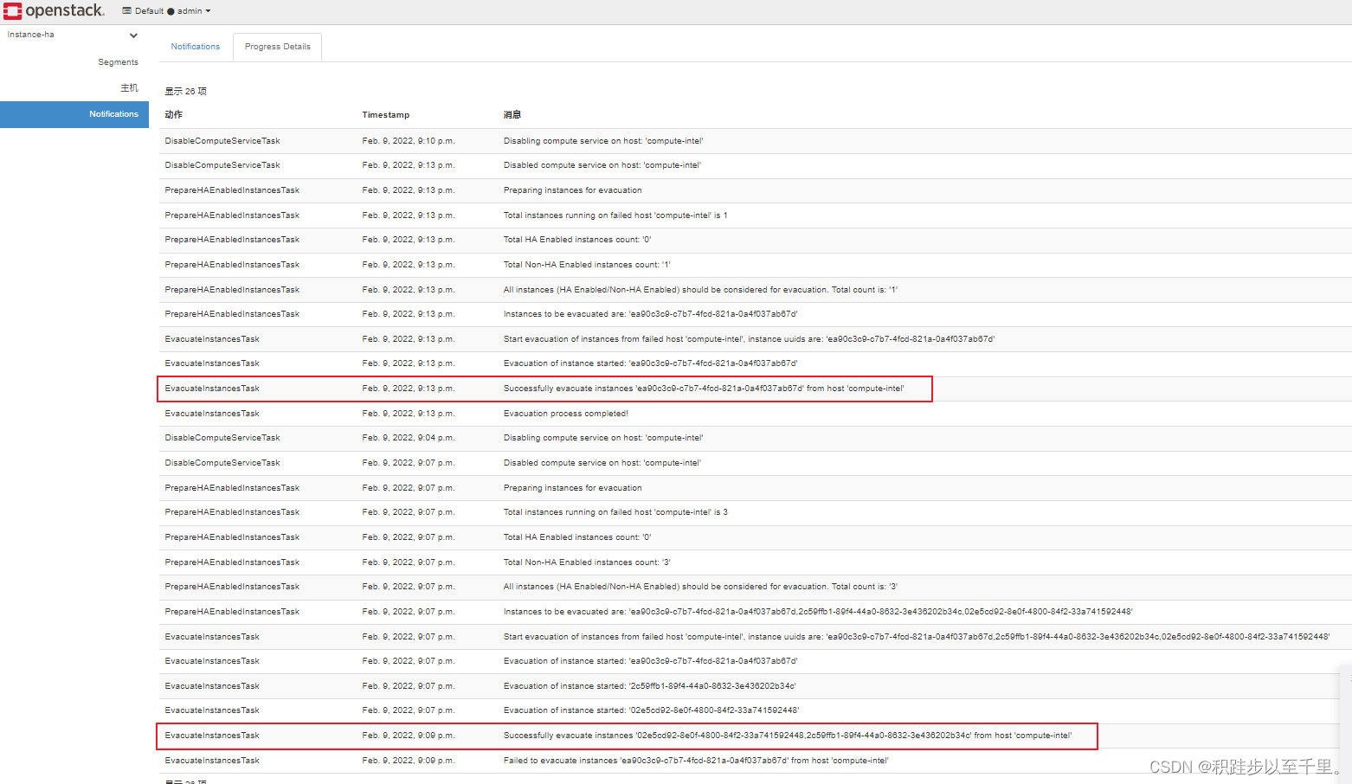Select 'Disabled compute service' message at 9:07 p.m.
The height and width of the screenshot is (784, 1352).
[602, 463]
